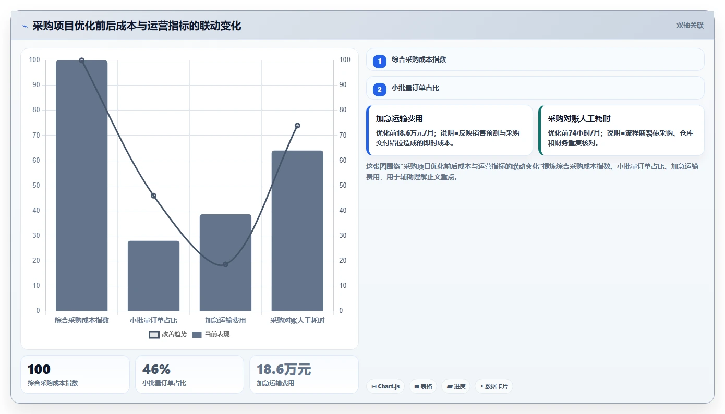This screenshot has height=414, width=725.
Task: Select the Chart.js tag
Action: (x=385, y=386)
